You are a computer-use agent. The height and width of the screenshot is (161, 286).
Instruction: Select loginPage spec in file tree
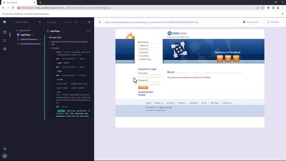25,35
